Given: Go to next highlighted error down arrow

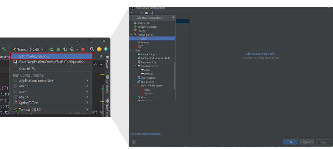Looking at the screenshot, I should 101,64.
